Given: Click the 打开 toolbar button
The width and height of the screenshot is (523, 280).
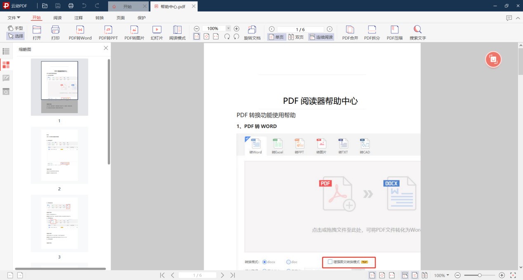Looking at the screenshot, I should (37, 33).
